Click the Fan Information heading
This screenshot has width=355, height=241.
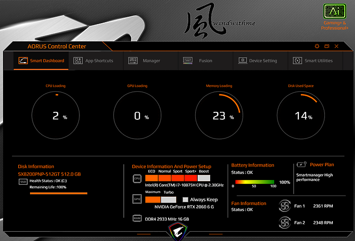click(249, 204)
